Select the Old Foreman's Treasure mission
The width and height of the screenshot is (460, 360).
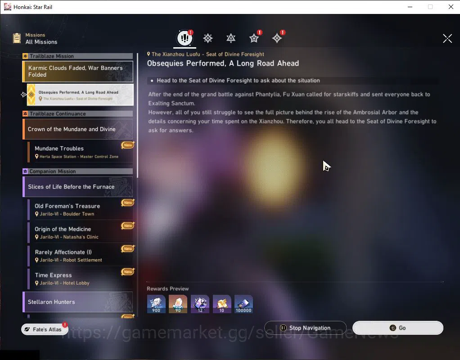tap(80, 210)
